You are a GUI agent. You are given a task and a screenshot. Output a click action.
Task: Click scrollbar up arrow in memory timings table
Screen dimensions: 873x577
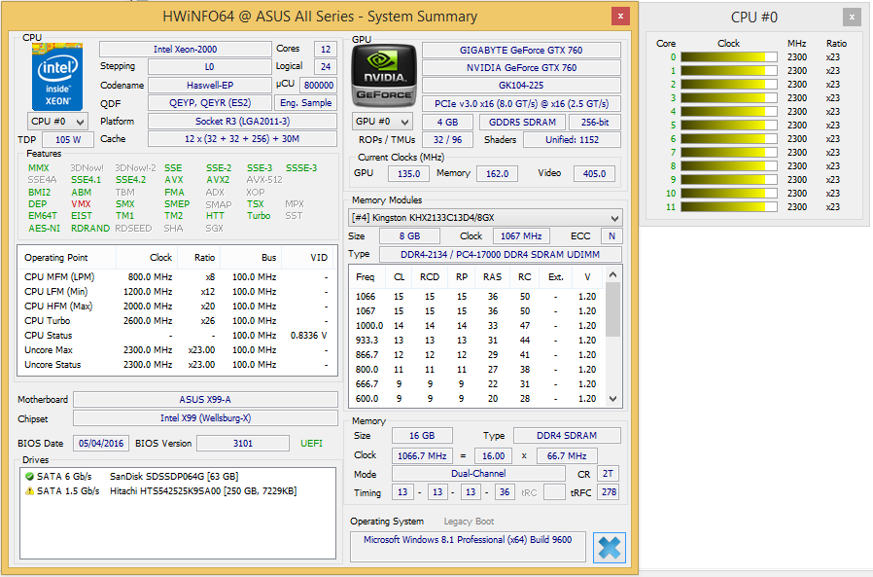point(613,274)
